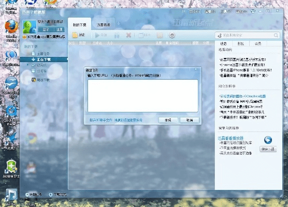Viewport: 288px width, 207px height.
Task: Open the 共享看 news link
Action: 244,76
